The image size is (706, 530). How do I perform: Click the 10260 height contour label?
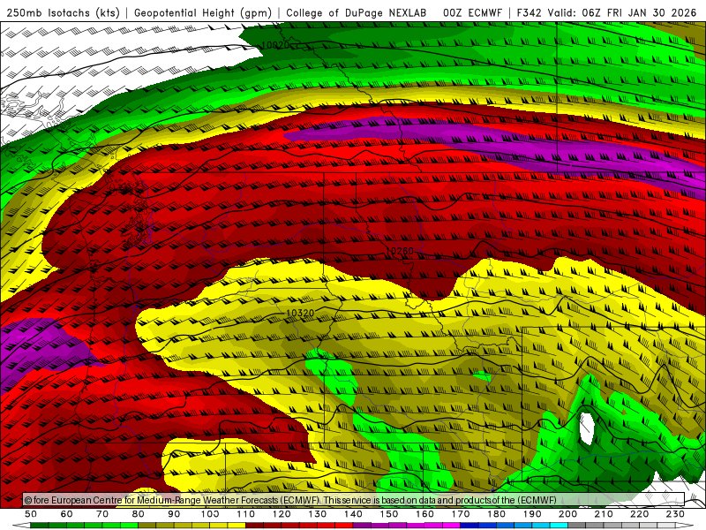tap(400, 251)
